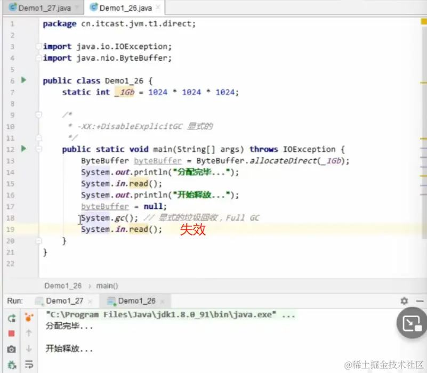Click package declaration on line 1
This screenshot has height=373, width=427.
[x=119, y=23]
